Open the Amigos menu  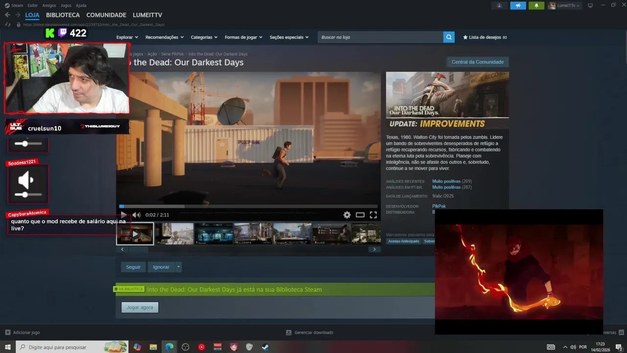pyautogui.click(x=49, y=5)
